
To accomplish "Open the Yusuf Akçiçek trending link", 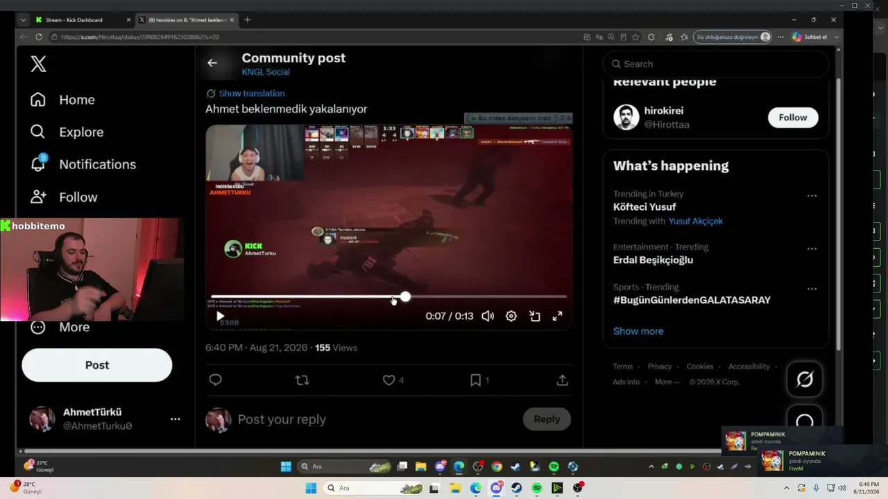I will [696, 221].
